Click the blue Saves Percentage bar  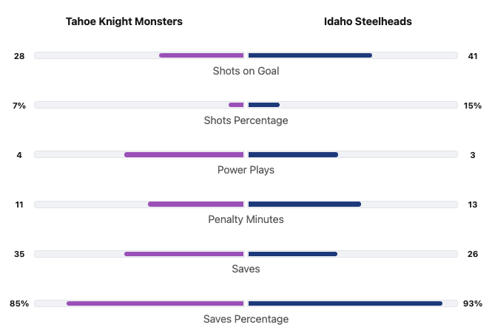pos(345,303)
